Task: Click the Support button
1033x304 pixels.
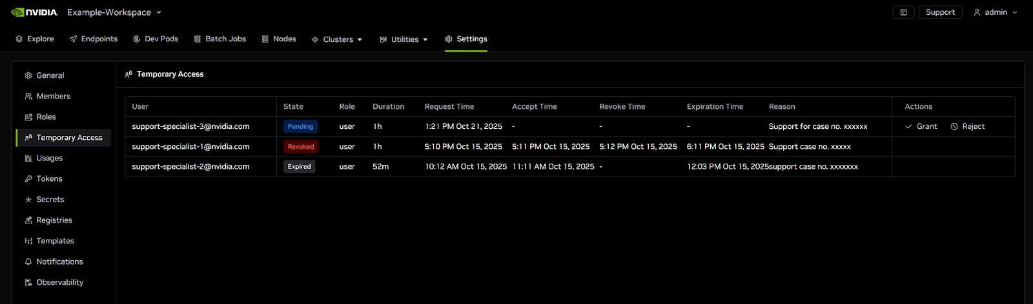Action: click(x=940, y=12)
